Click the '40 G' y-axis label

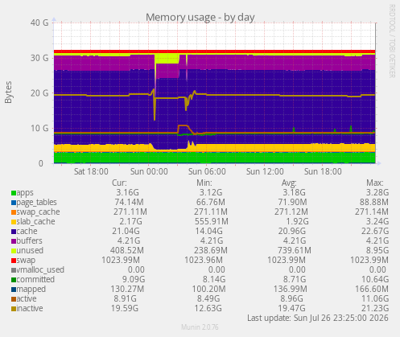[x=39, y=23]
